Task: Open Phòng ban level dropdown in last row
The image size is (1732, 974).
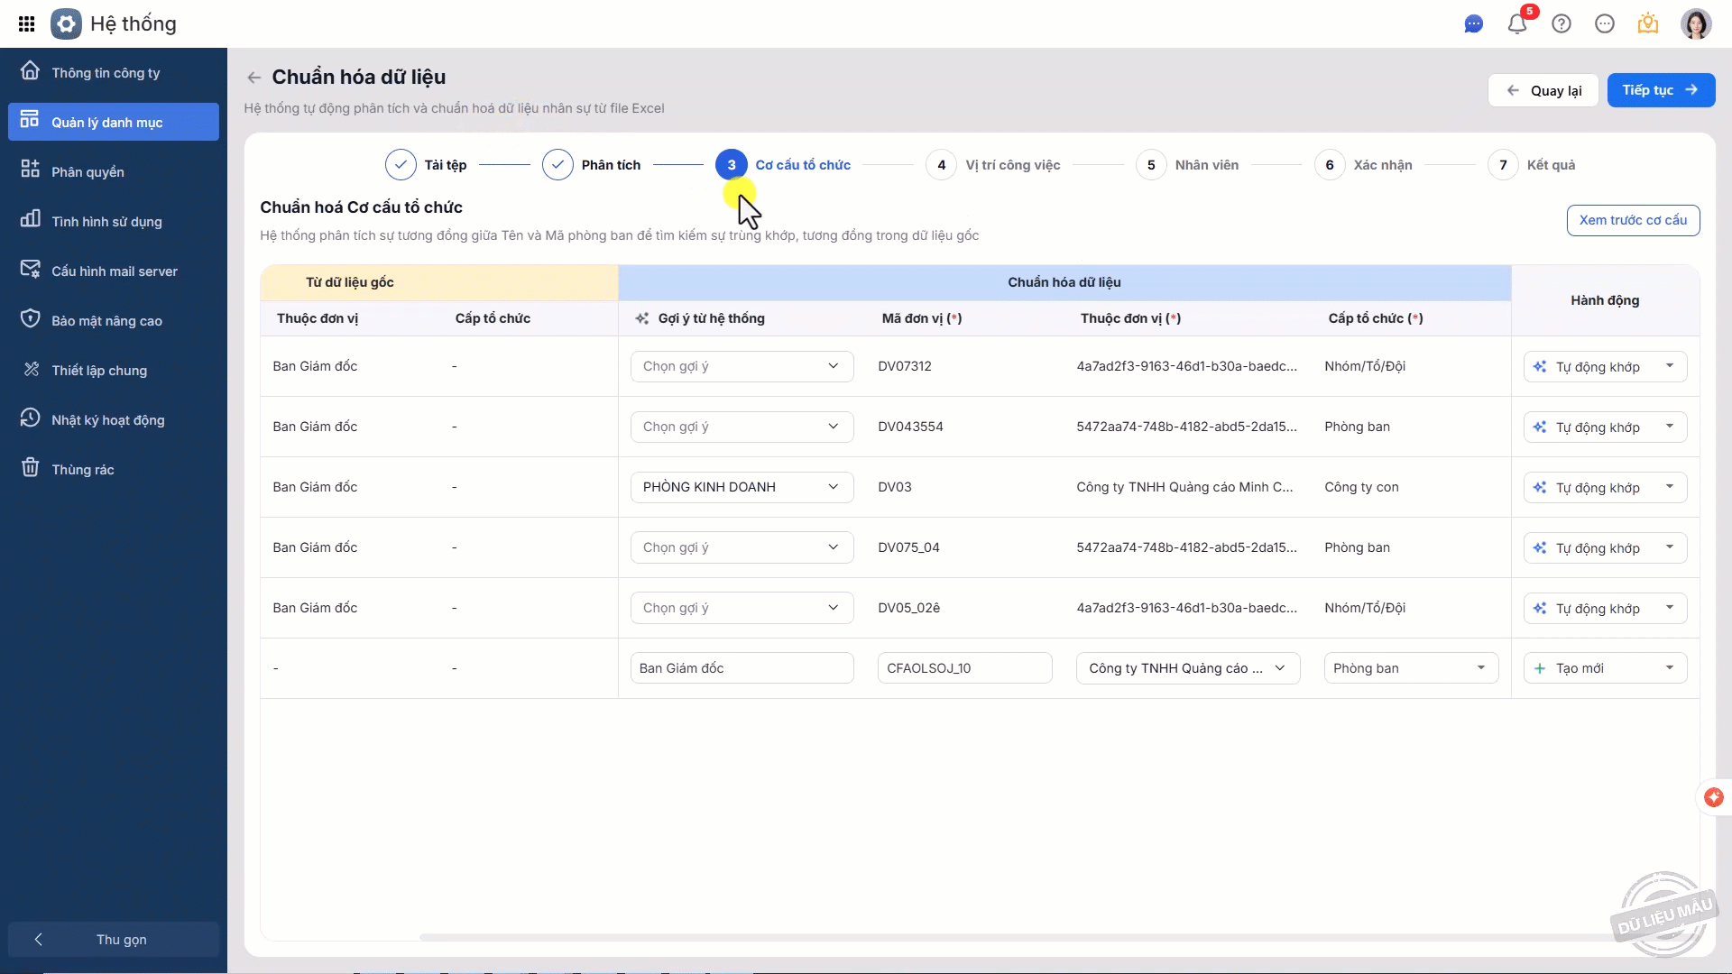Action: 1410,668
